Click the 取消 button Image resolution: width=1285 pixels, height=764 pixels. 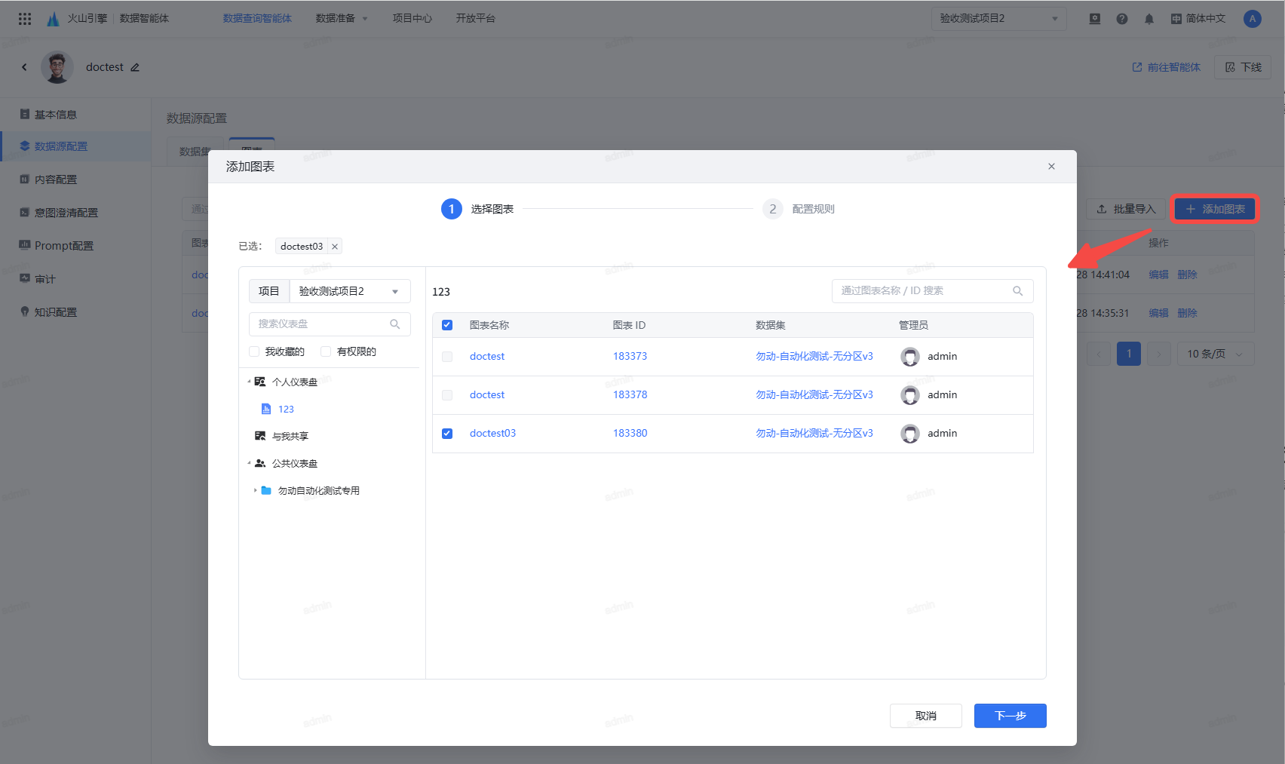tap(925, 716)
